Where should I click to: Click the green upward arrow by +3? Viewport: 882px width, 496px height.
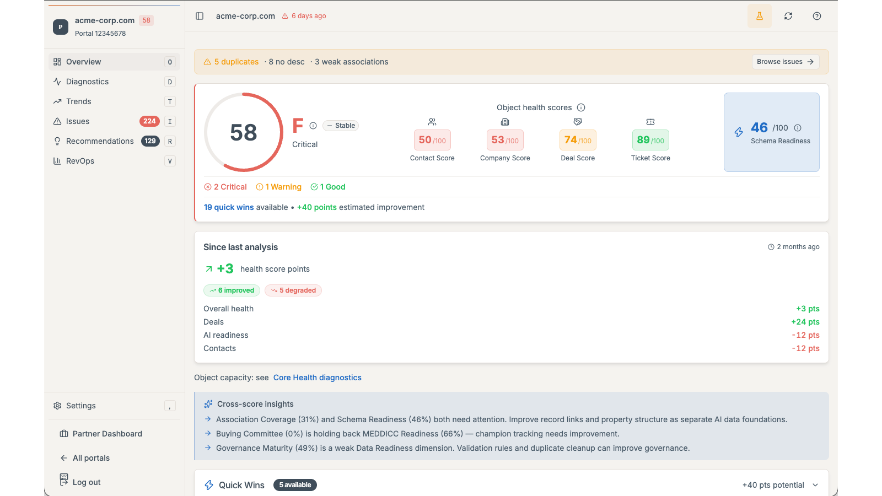(x=209, y=269)
